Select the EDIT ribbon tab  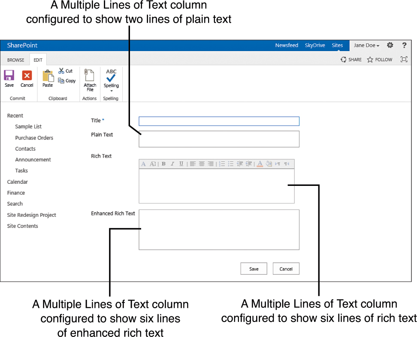38,60
